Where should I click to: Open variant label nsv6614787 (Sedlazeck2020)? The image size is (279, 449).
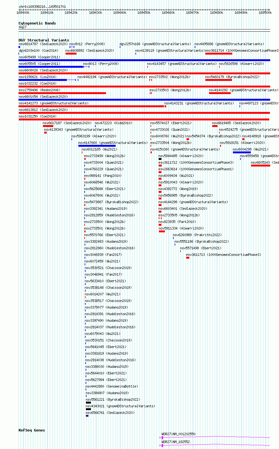click(43, 44)
